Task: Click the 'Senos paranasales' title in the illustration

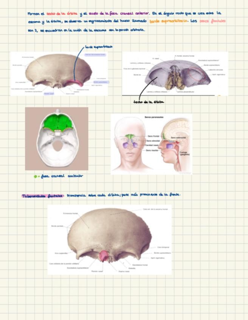Action: point(154,117)
